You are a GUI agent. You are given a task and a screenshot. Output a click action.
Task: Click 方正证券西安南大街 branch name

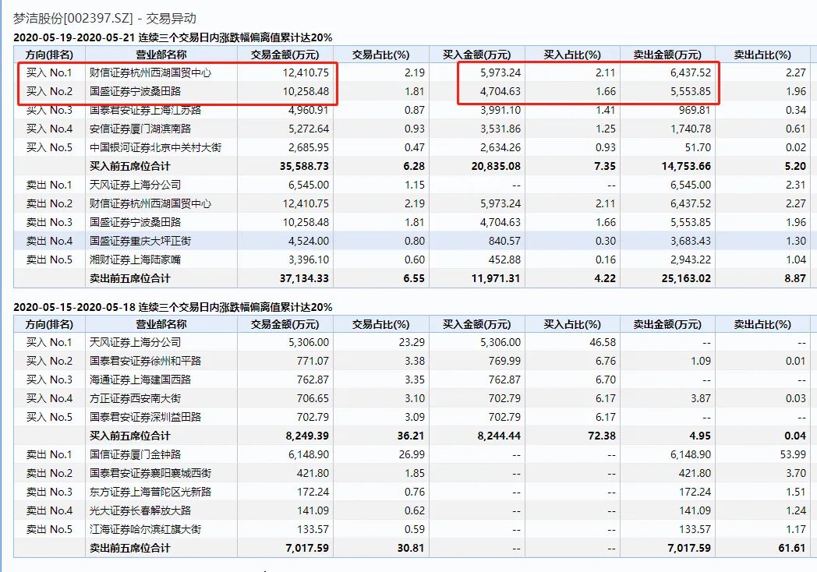tap(135, 398)
